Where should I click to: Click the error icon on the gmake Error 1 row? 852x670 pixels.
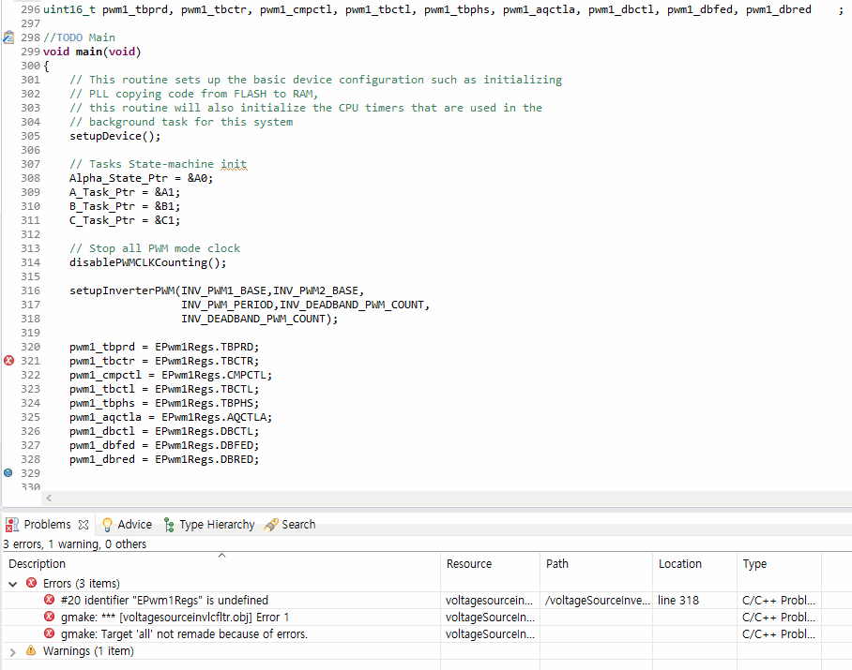(49, 617)
